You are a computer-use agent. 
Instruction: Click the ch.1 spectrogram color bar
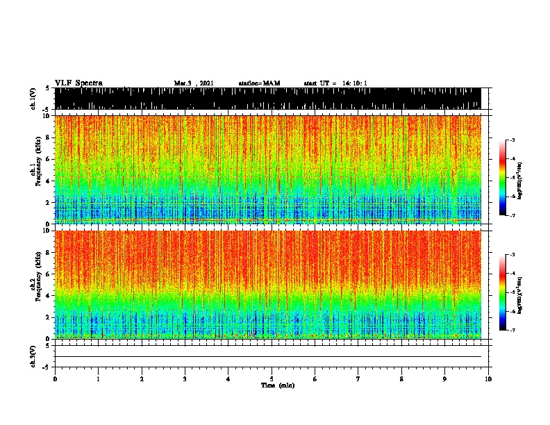(503, 178)
